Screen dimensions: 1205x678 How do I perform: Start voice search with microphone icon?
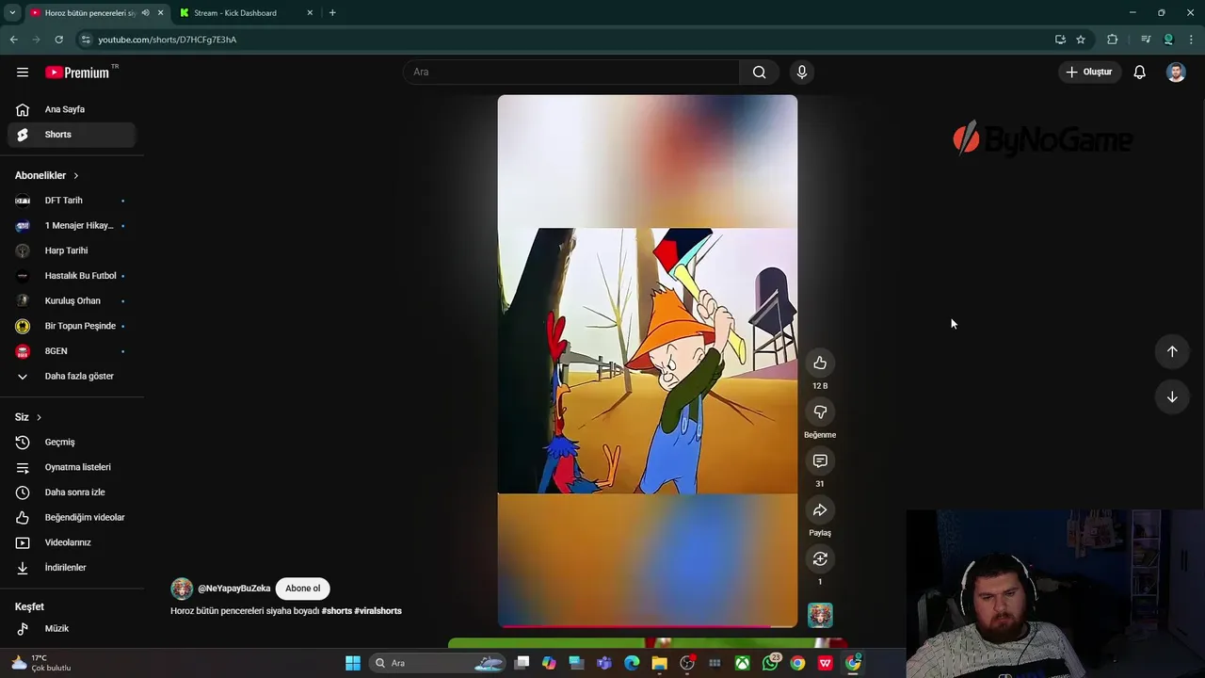[x=802, y=72]
